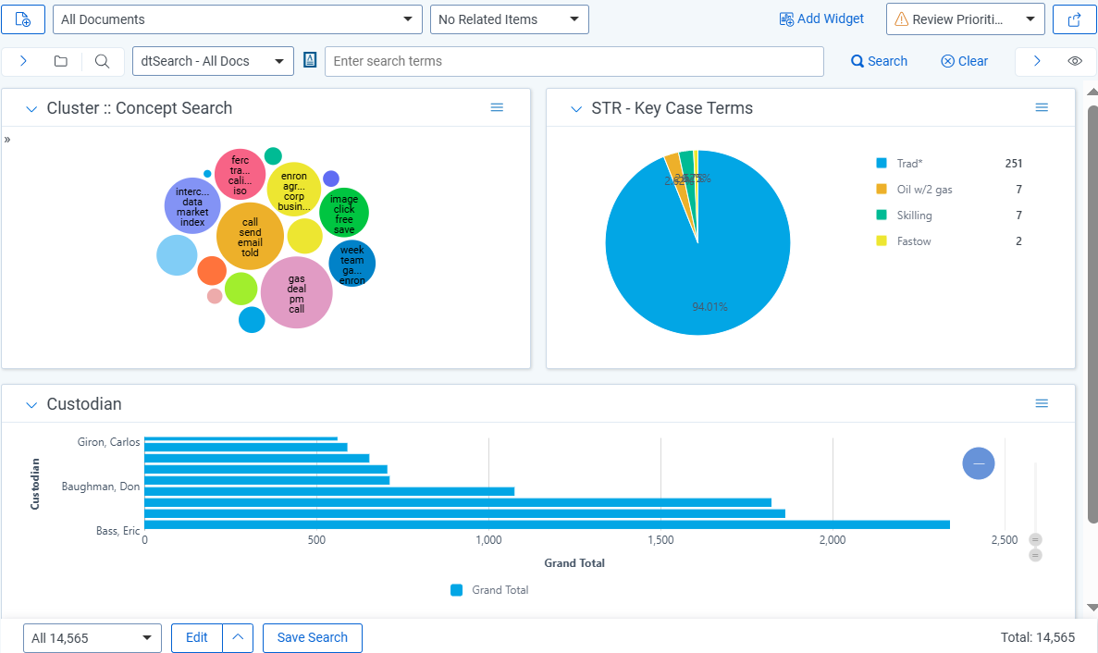The height and width of the screenshot is (653, 1098).
Task: Select the 'week team ga enron' cluster bubble
Action: point(352,264)
